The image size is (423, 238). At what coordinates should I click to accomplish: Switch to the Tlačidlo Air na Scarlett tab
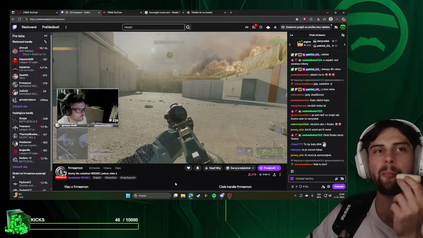pyautogui.click(x=206, y=13)
